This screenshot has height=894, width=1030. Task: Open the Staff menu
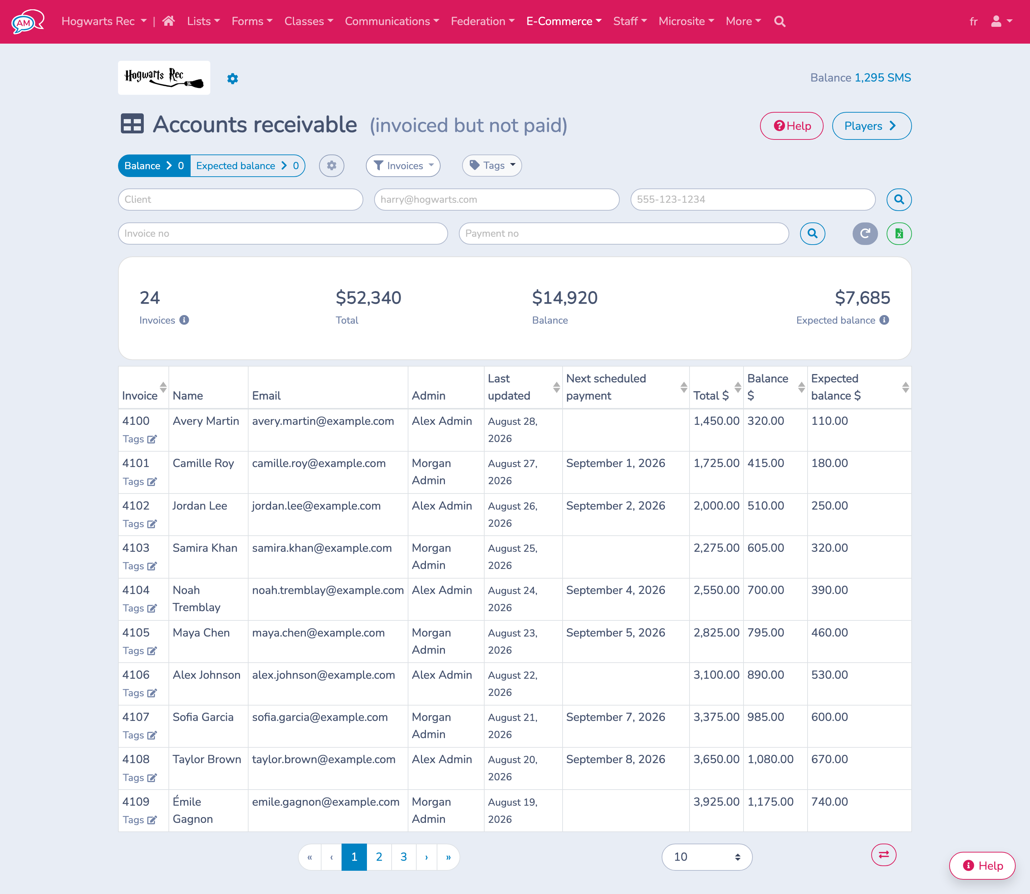[630, 21]
